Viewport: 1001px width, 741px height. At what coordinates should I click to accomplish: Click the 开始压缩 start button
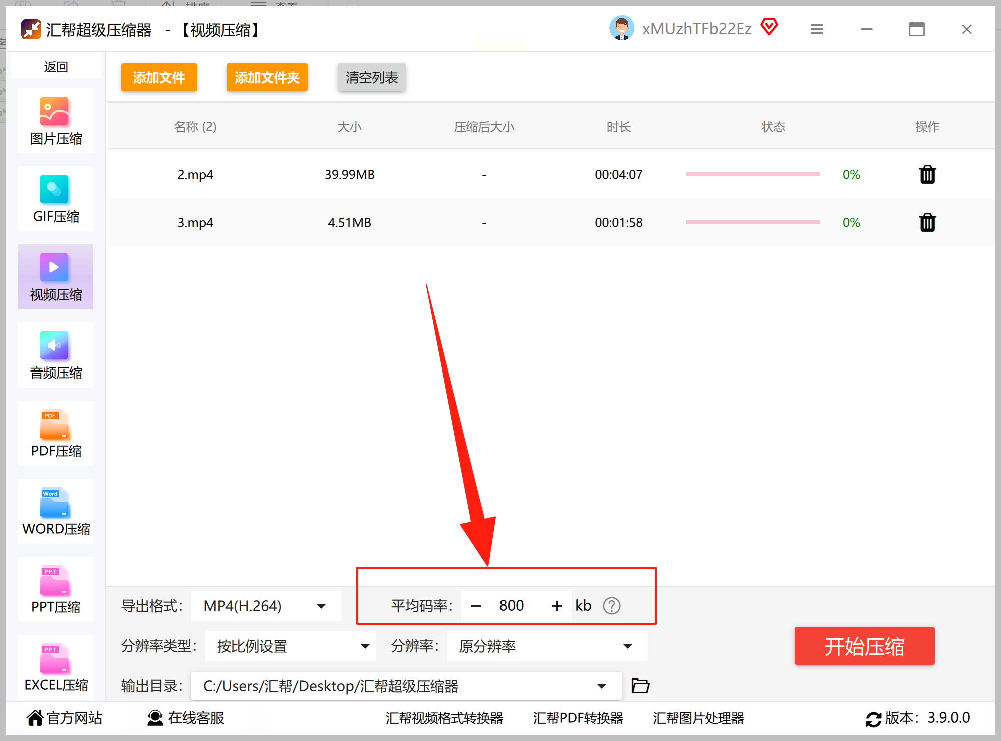(864, 646)
